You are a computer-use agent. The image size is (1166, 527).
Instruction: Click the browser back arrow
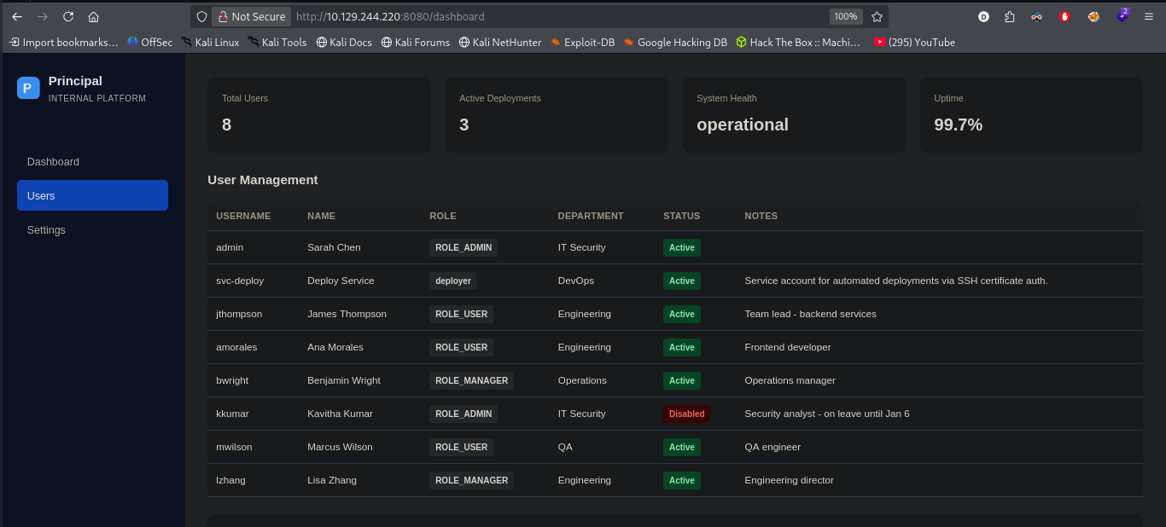coord(17,16)
